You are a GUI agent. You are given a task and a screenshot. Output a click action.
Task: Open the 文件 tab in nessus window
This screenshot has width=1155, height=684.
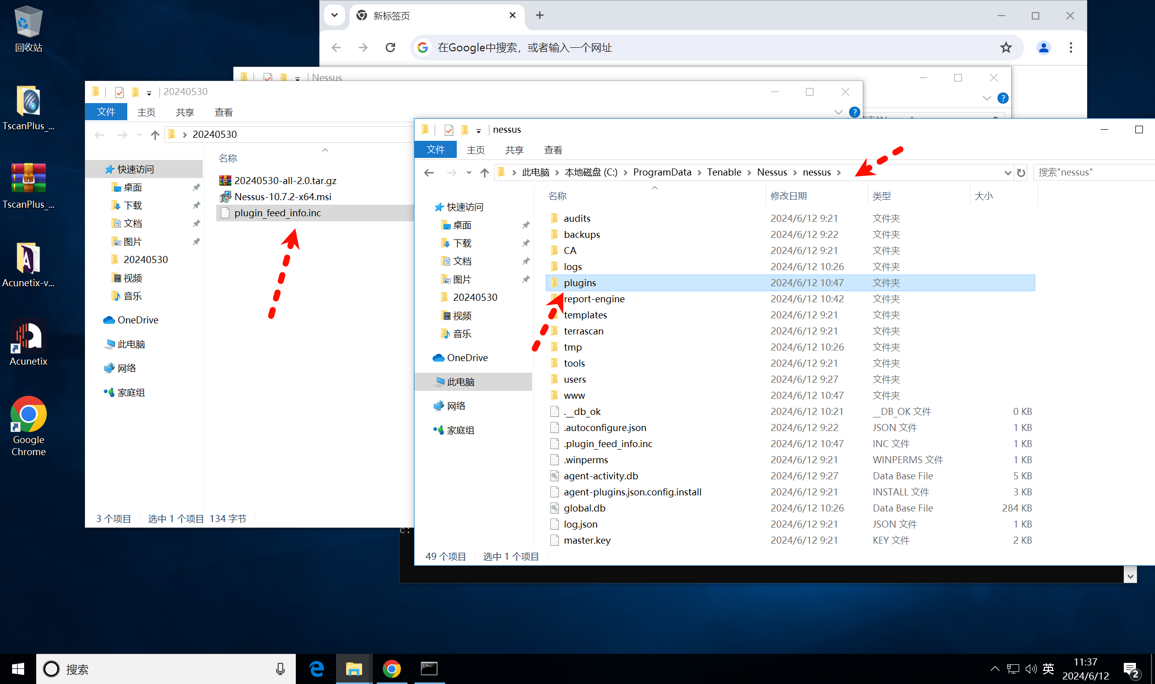click(436, 150)
